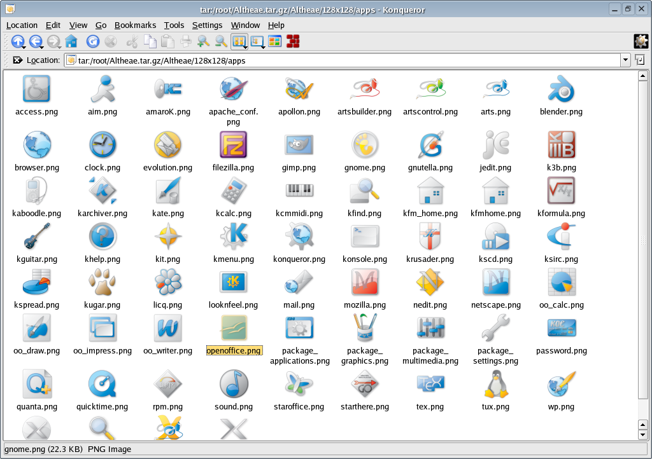Select the gnome.png footprint icon
Viewport: 652px width, 459px height.
click(x=365, y=144)
